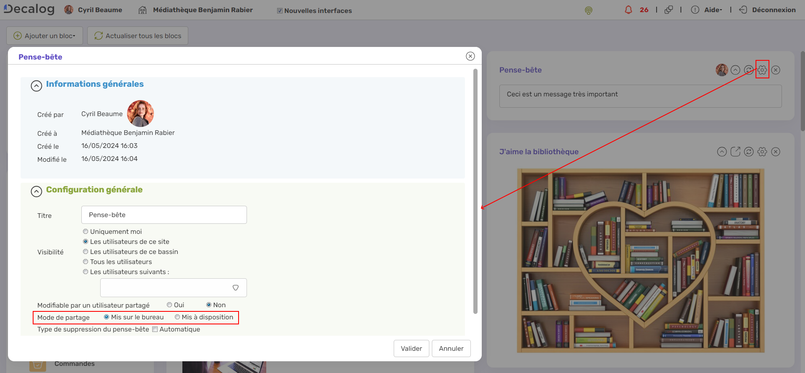Close the Pense-bête dialog with X icon
The image size is (805, 373).
470,56
